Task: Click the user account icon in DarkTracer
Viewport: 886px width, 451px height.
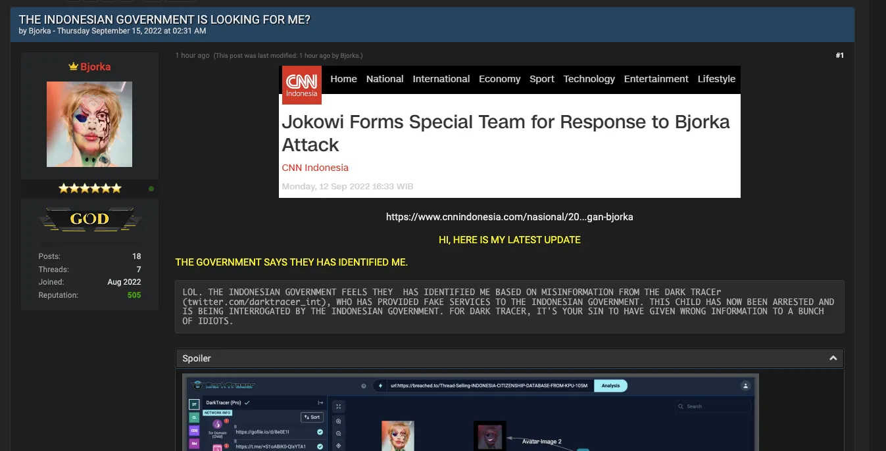Action: [x=745, y=386]
